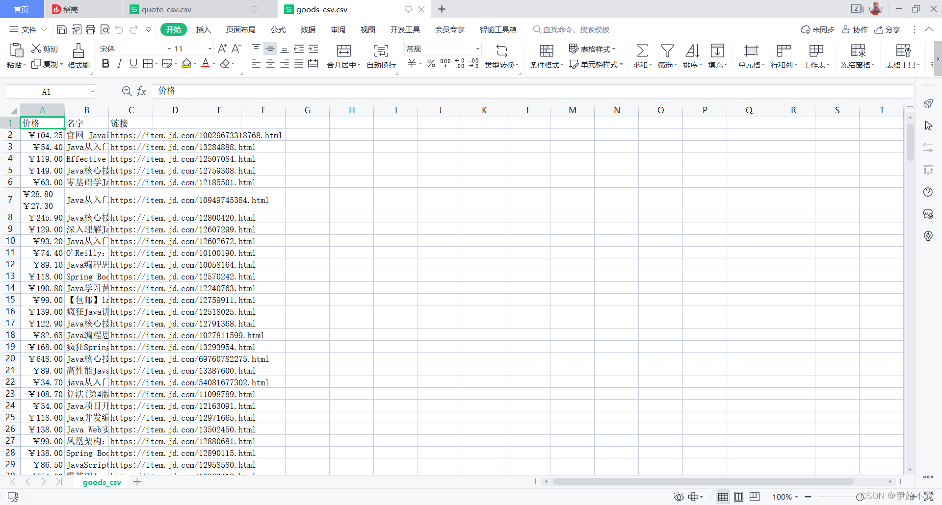Click the Undo arrow icon
This screenshot has height=505, width=942.
pos(119,29)
